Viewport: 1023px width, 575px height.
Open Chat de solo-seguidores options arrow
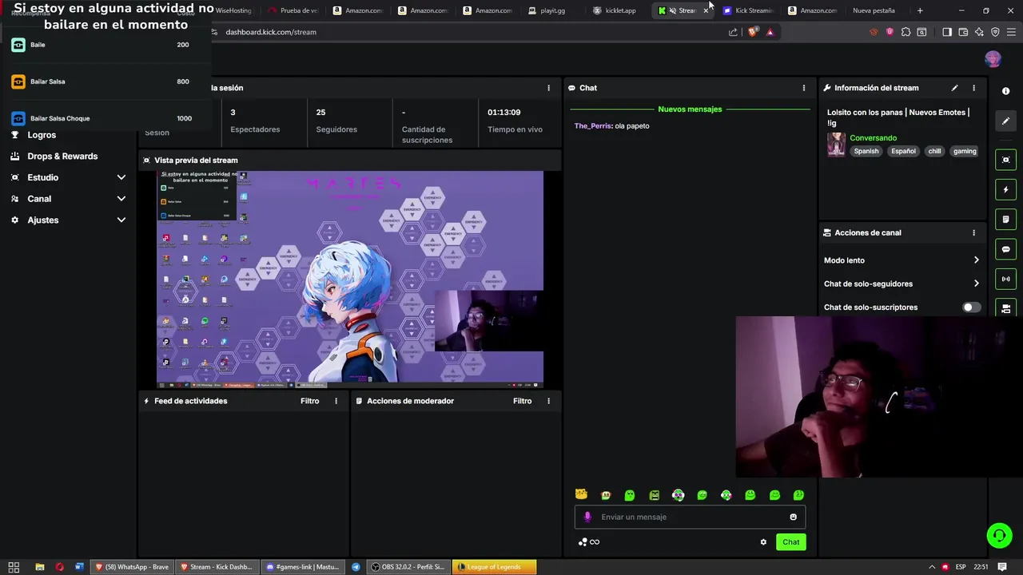point(976,284)
